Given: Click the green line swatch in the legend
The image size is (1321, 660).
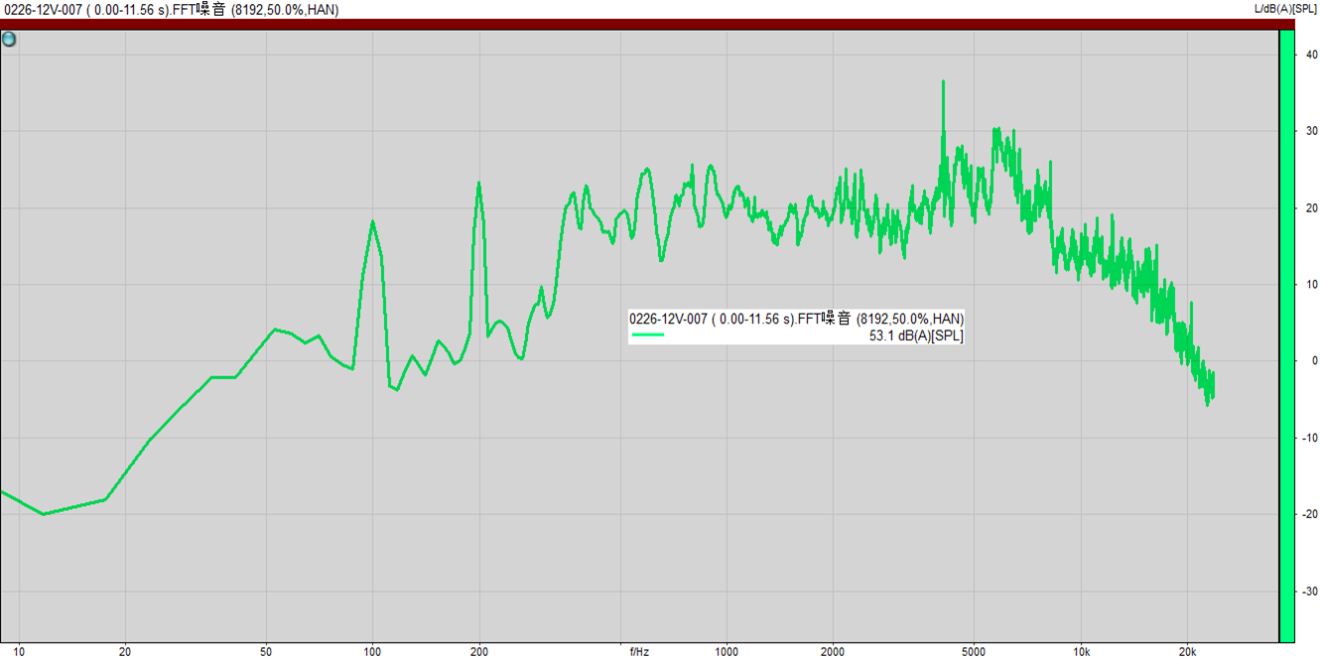Looking at the screenshot, I should pyautogui.click(x=648, y=335).
